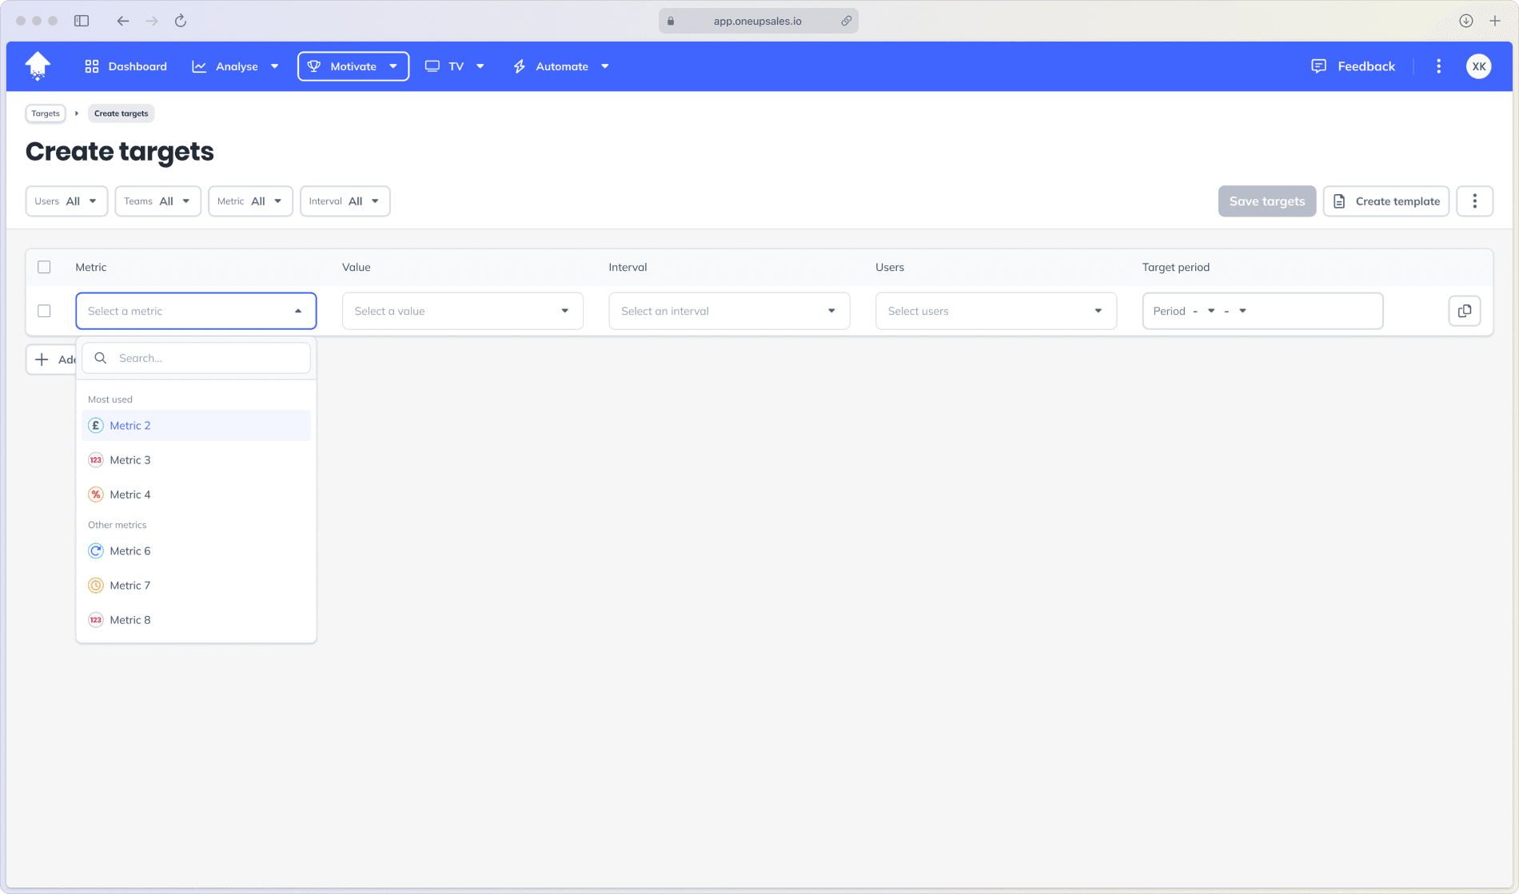Select Metric 2 from the list

pyautogui.click(x=196, y=425)
